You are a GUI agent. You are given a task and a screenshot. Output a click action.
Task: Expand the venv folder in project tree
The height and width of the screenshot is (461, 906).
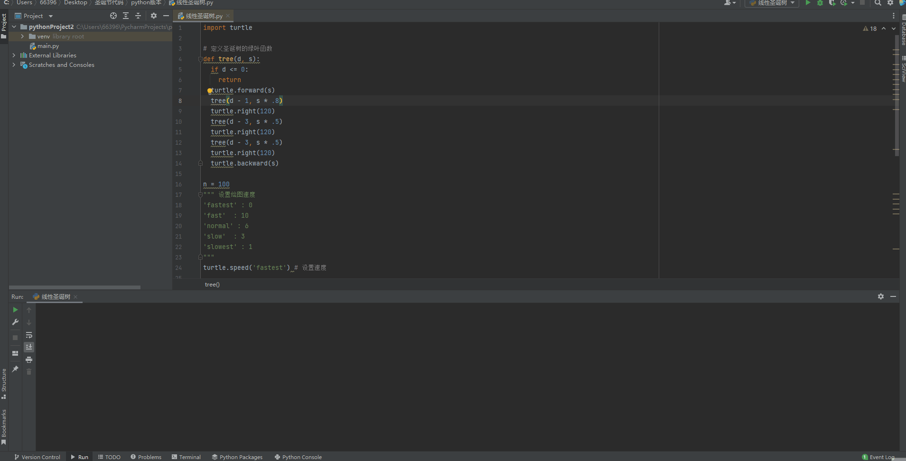point(22,37)
